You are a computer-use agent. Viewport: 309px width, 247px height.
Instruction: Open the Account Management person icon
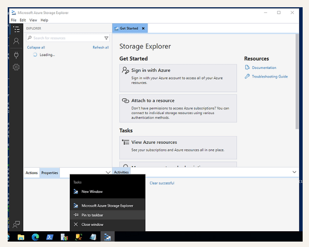pyautogui.click(x=16, y=41)
